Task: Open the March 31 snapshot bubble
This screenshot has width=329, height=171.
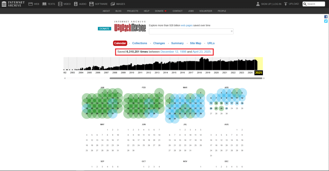Action: coord(174,119)
